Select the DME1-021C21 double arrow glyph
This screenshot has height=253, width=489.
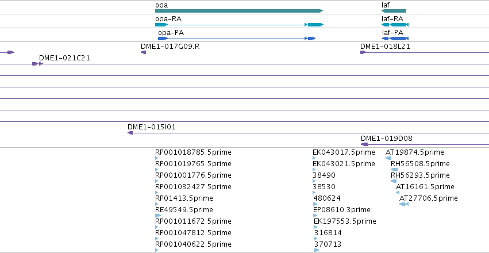pos(38,64)
